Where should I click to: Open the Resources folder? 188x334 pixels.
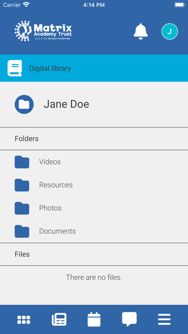[x=94, y=185]
